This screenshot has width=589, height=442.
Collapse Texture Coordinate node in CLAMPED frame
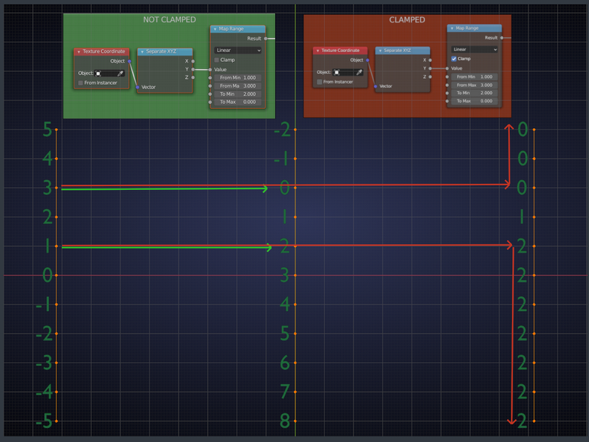[x=318, y=51]
